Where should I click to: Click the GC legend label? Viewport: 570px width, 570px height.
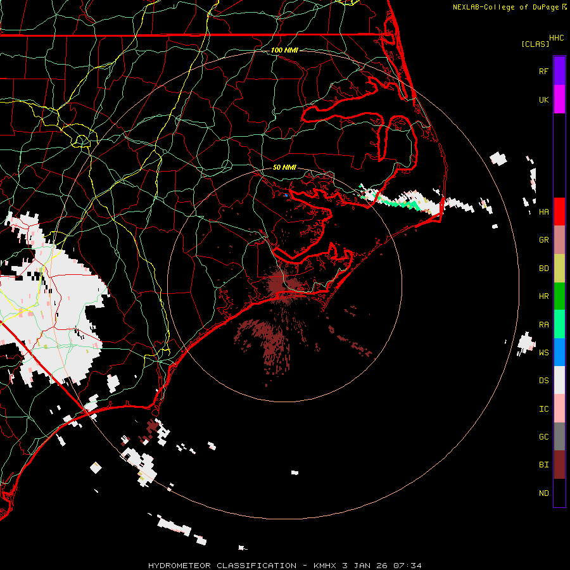pos(543,437)
